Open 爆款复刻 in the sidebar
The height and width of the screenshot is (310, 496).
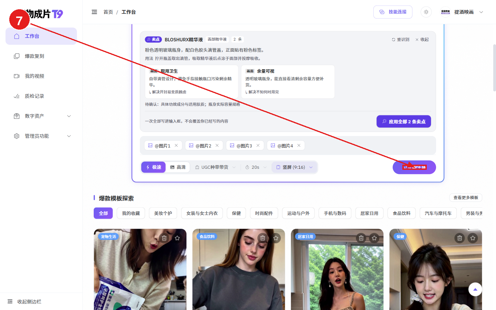[x=41, y=56]
